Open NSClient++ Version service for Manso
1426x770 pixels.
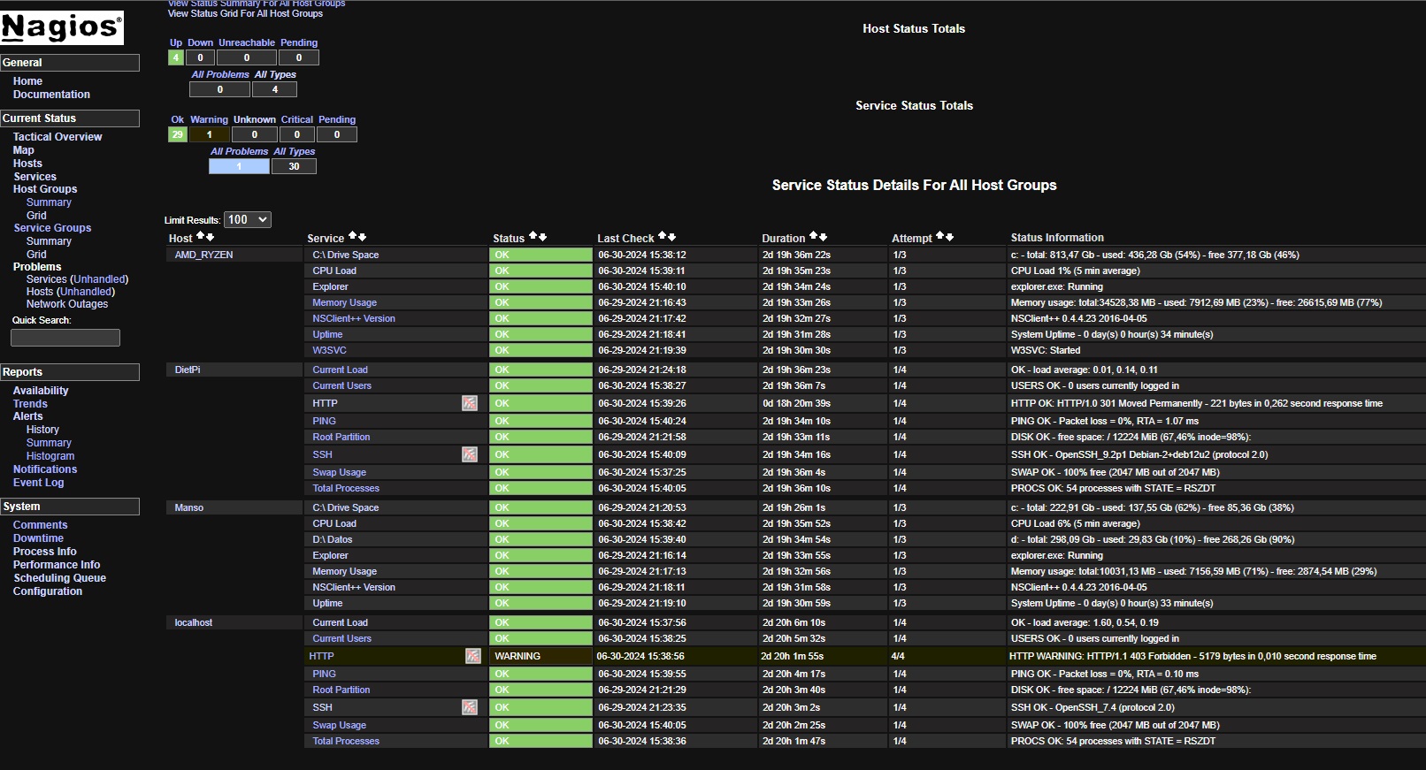tap(354, 587)
